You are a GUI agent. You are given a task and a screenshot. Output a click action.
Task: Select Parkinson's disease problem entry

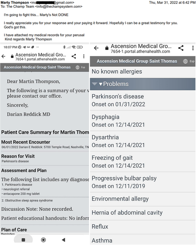(x=143, y=100)
